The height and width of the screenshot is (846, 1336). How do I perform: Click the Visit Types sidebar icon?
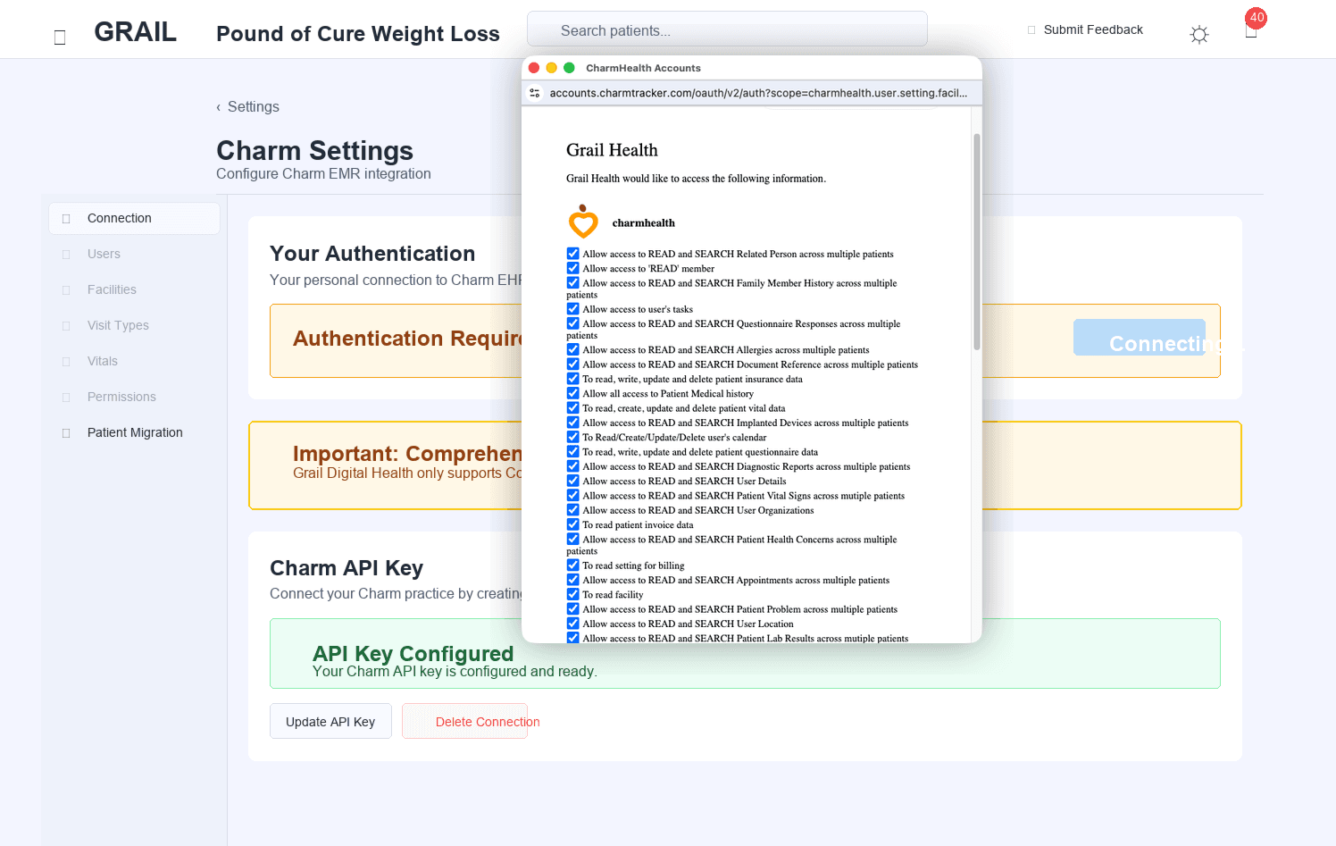click(x=66, y=326)
